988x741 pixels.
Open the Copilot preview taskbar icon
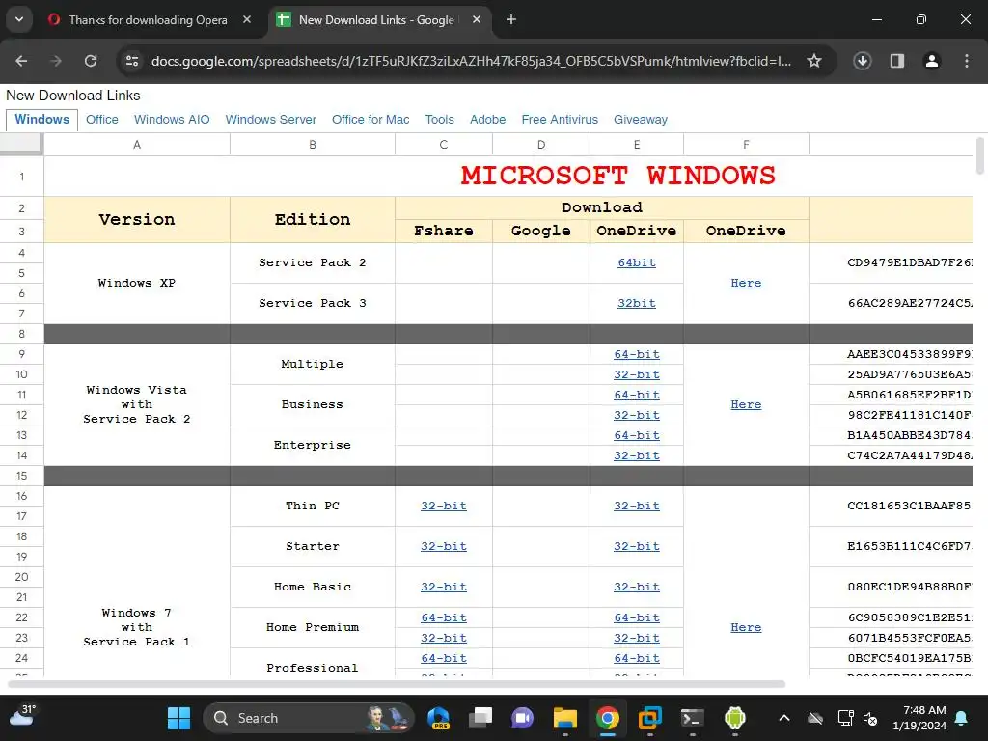point(439,718)
